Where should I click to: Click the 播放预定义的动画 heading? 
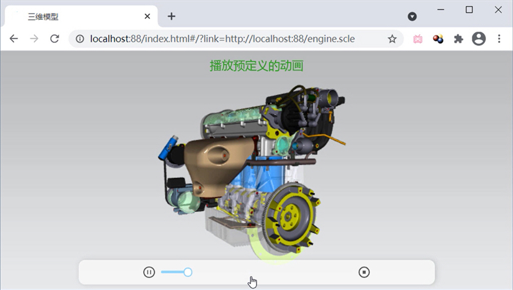coord(256,65)
